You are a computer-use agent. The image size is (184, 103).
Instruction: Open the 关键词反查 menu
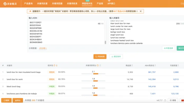click(42, 4)
